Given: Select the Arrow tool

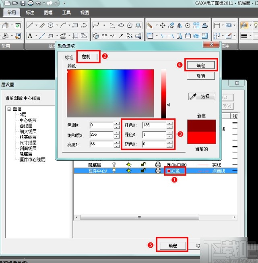Looking at the screenshot, I should [121, 35].
